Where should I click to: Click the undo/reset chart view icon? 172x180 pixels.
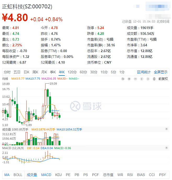coord(123,79)
